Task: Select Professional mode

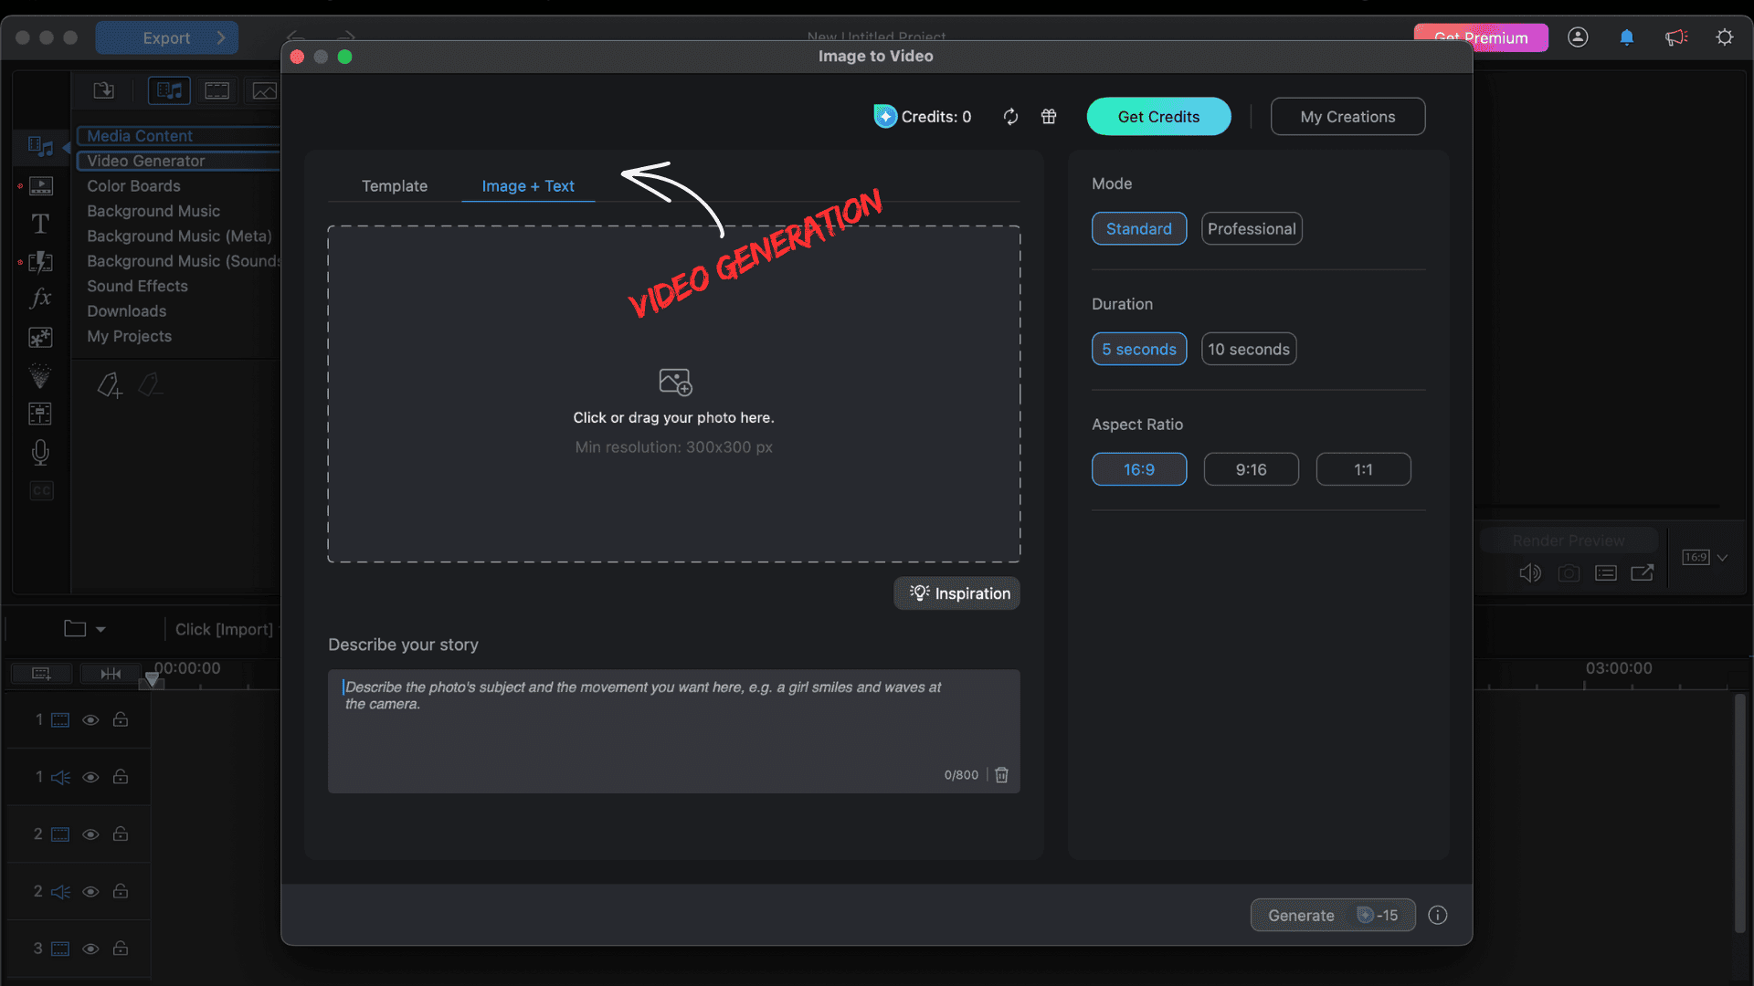Action: coord(1252,229)
